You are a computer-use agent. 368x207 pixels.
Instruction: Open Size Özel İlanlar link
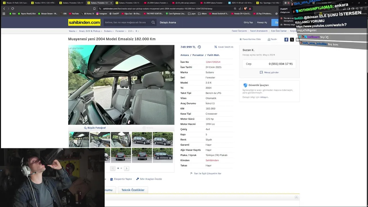279,31
